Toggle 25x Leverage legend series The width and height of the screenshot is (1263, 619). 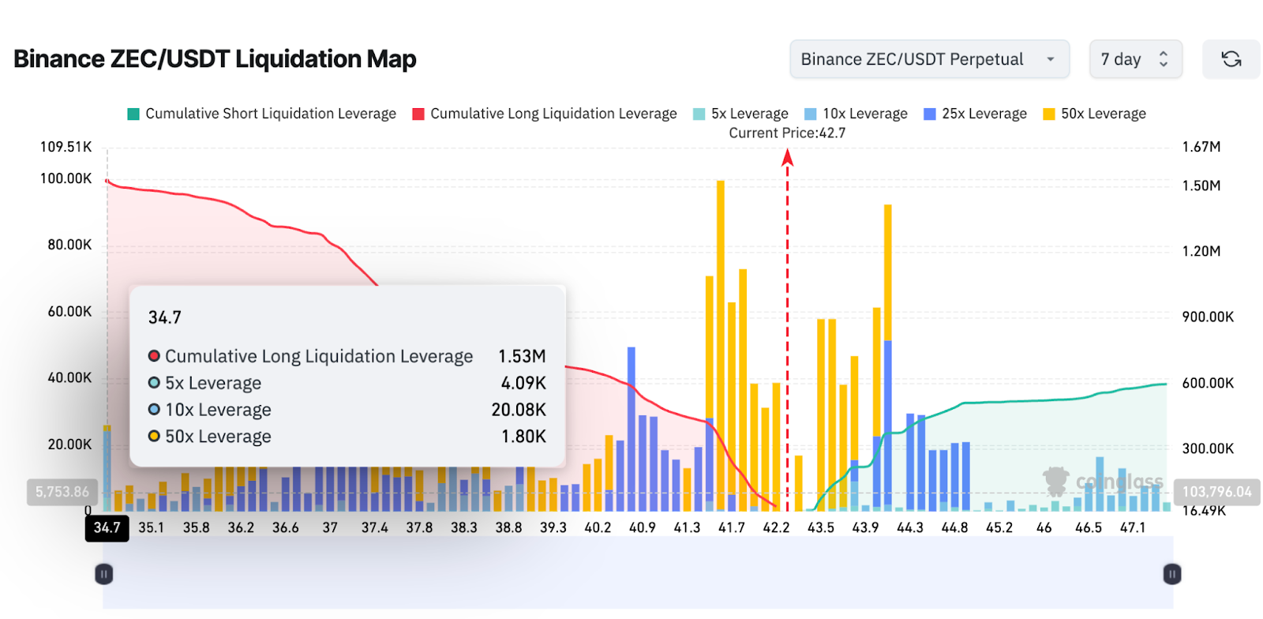pyautogui.click(x=975, y=114)
